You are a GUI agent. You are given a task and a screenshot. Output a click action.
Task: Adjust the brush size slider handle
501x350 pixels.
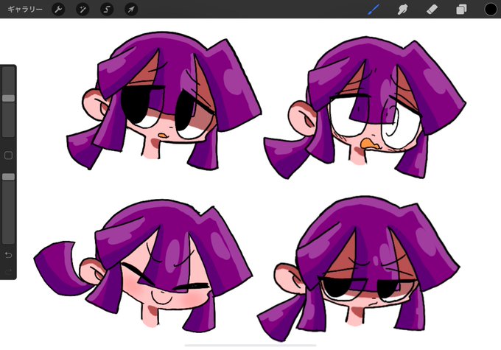coord(8,98)
